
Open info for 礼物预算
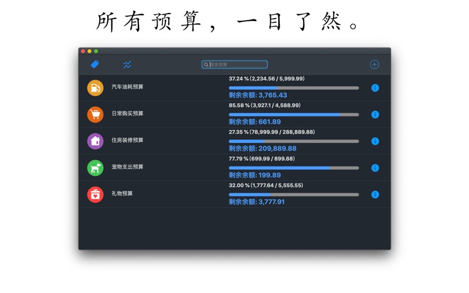[x=375, y=195]
